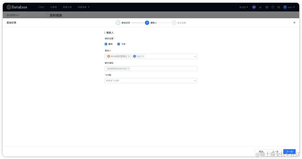Open the help question mark icon
Viewport: 302px width, 159px height.
point(273,7)
